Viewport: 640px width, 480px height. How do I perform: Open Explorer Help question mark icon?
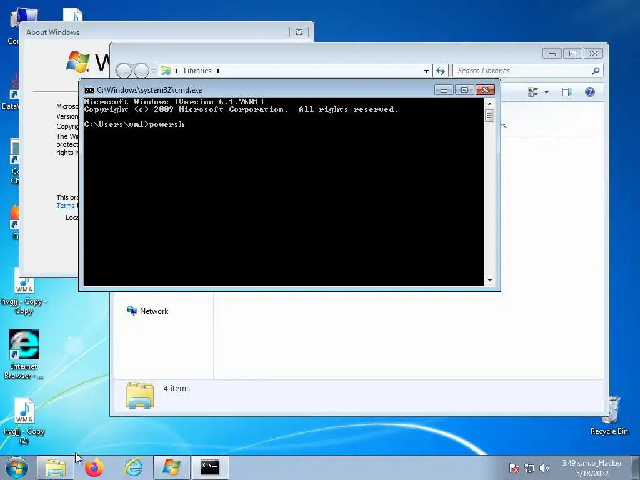tap(590, 92)
